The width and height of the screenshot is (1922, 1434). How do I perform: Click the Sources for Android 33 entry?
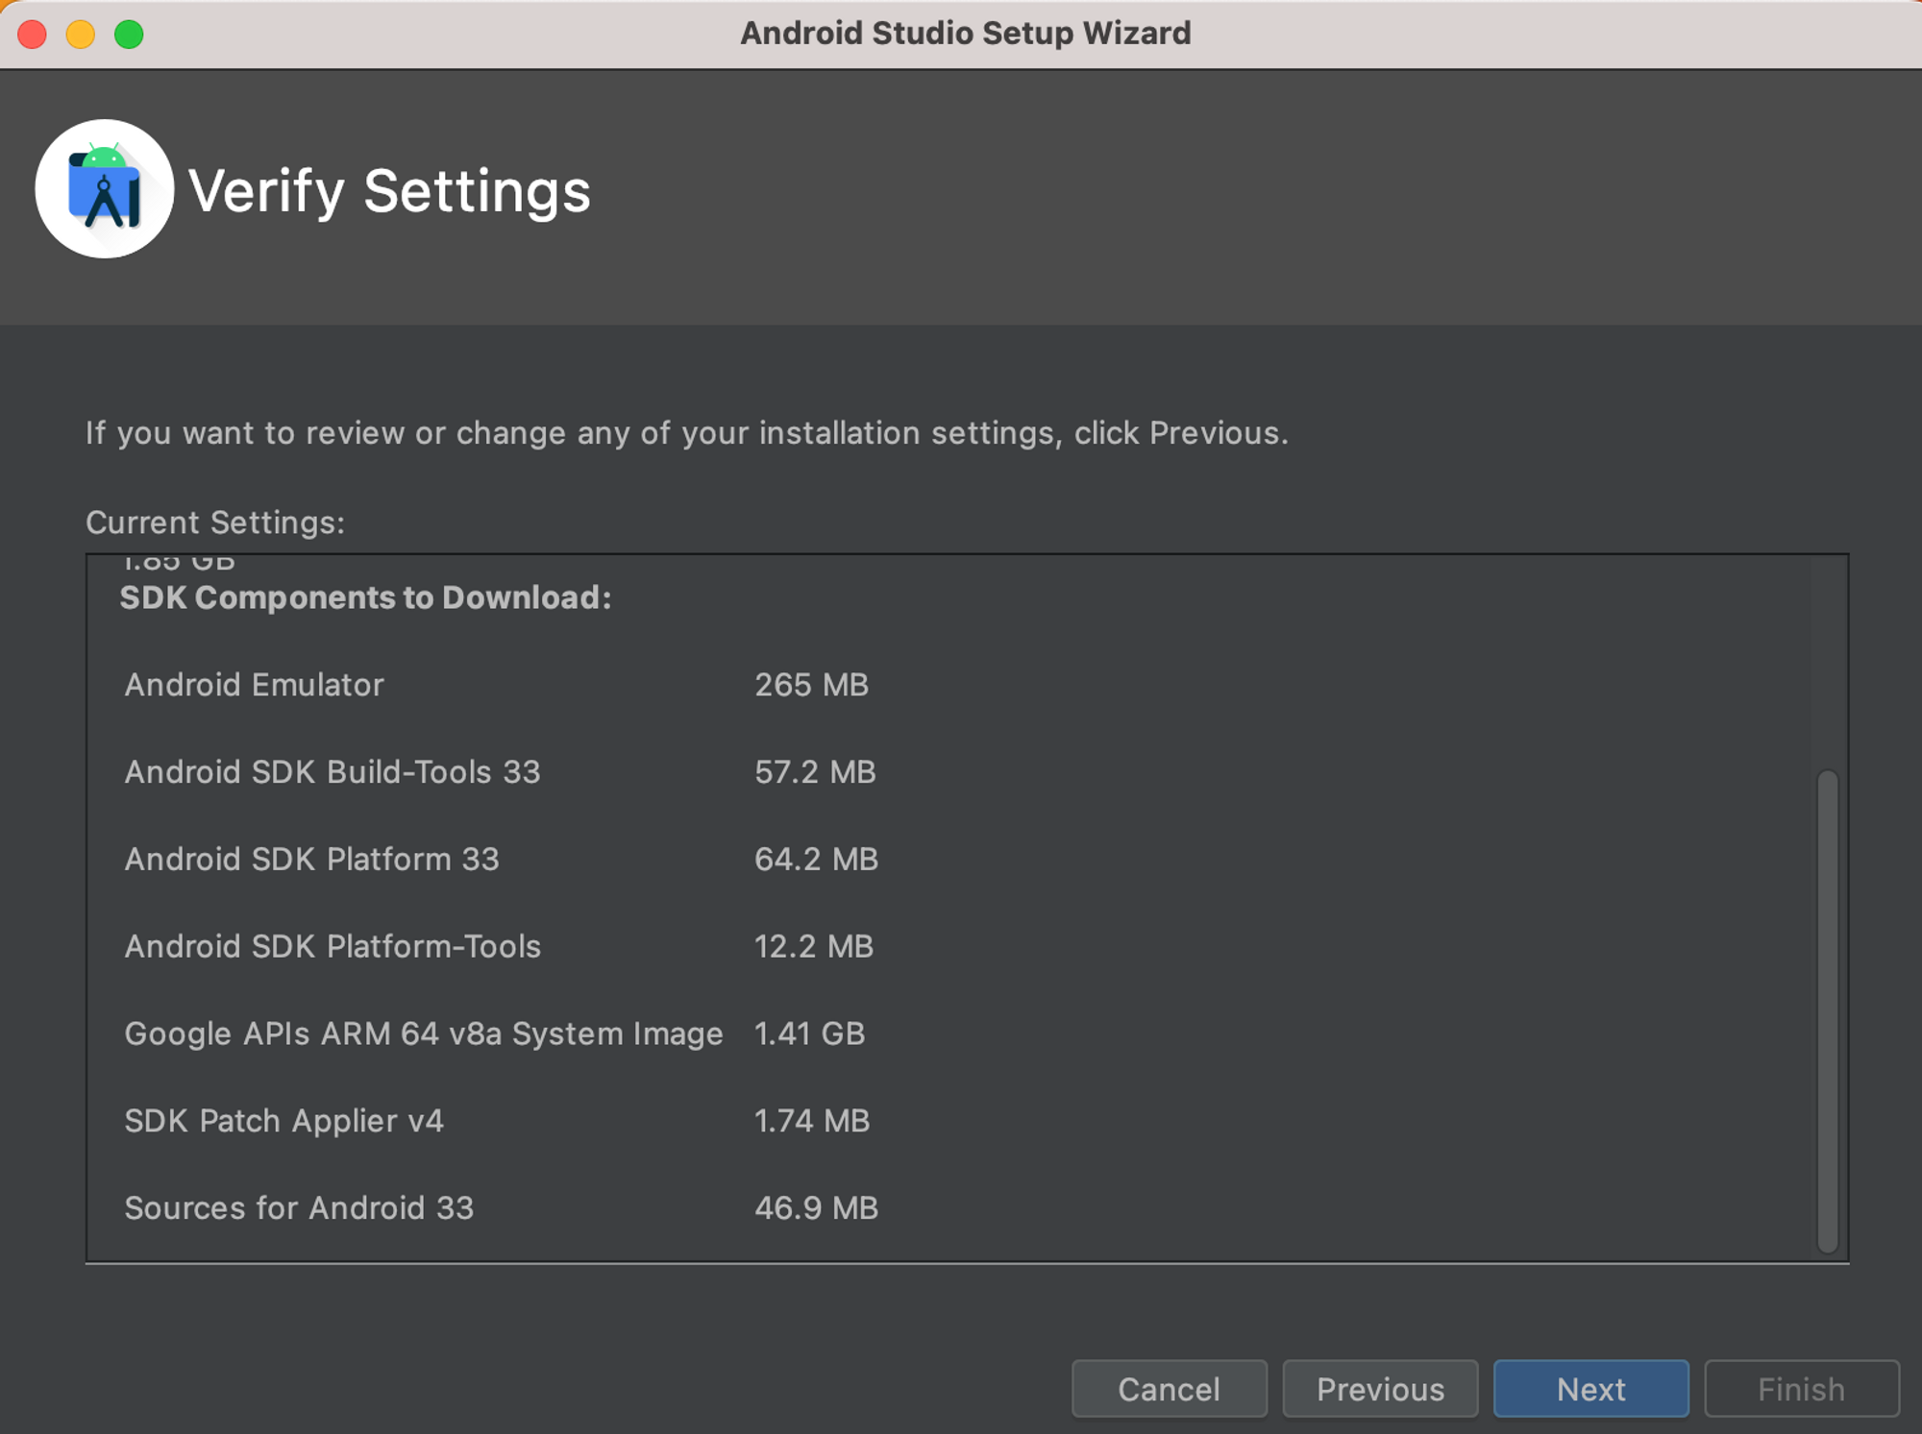point(299,1208)
